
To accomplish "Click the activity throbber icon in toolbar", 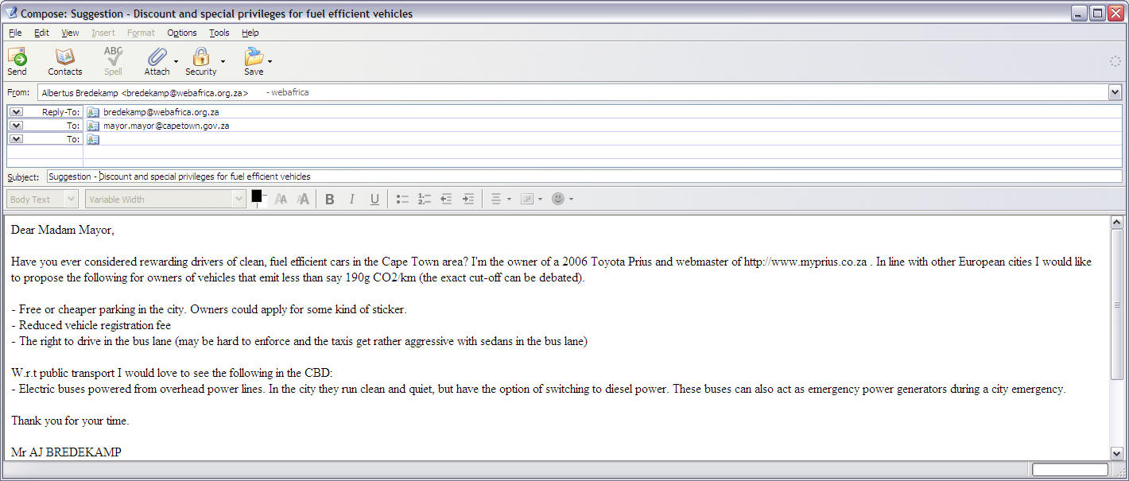I will [1115, 61].
